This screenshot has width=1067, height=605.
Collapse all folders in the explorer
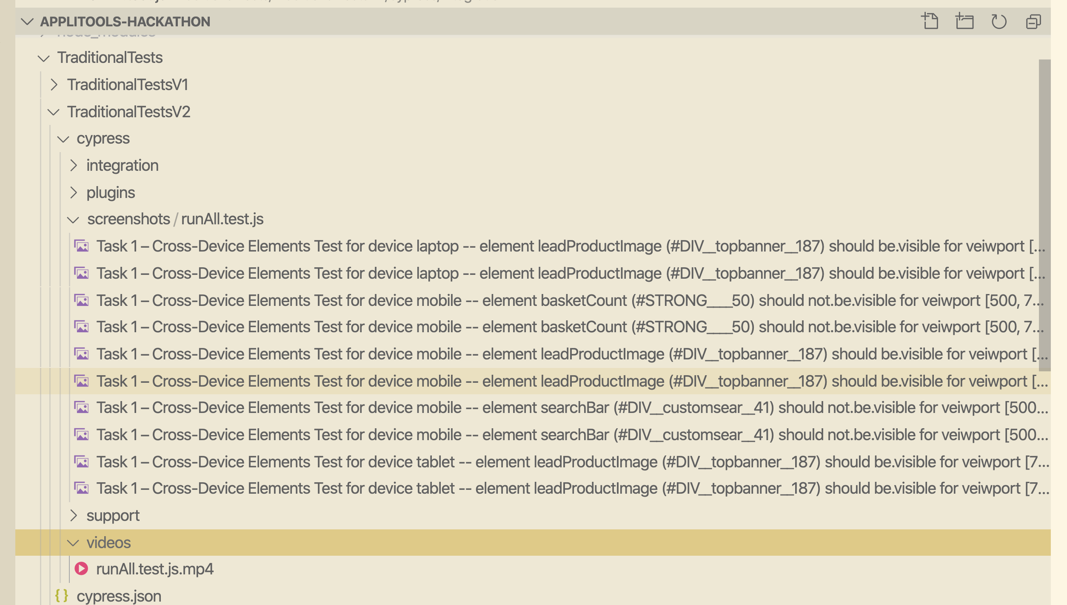pyautogui.click(x=1033, y=21)
